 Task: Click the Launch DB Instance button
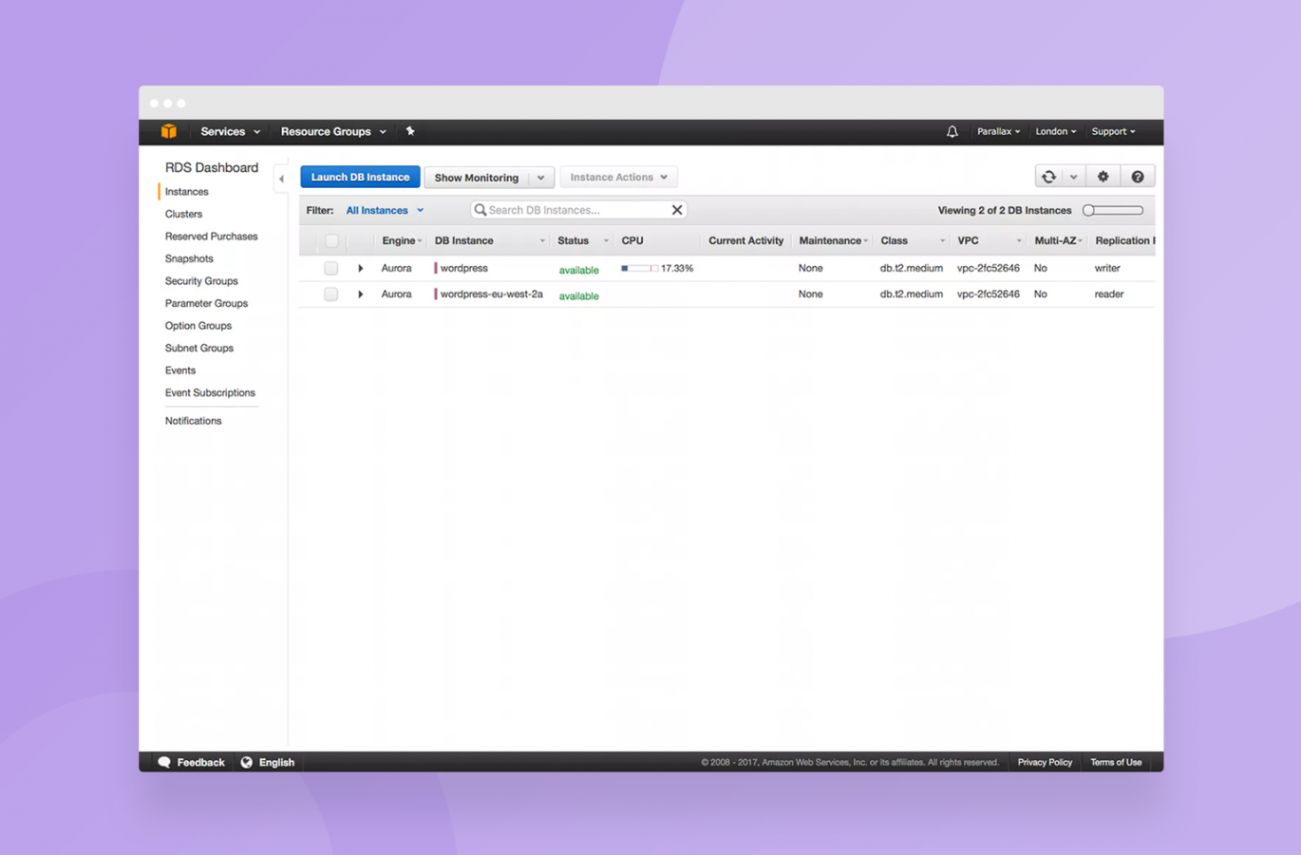click(x=360, y=177)
